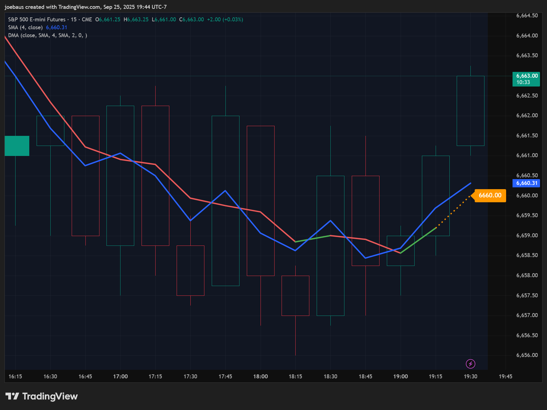Click the 6,656.00 price axis label

pyautogui.click(x=527, y=355)
